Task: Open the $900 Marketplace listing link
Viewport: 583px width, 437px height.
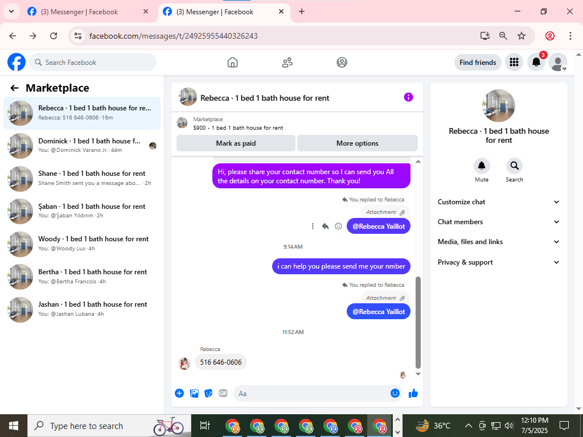Action: point(238,127)
